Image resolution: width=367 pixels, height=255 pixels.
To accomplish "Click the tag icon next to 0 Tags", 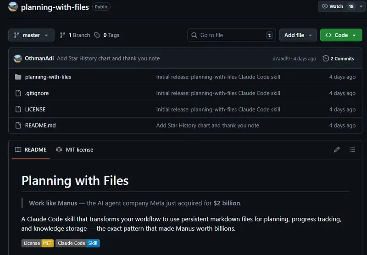I will click(x=97, y=35).
